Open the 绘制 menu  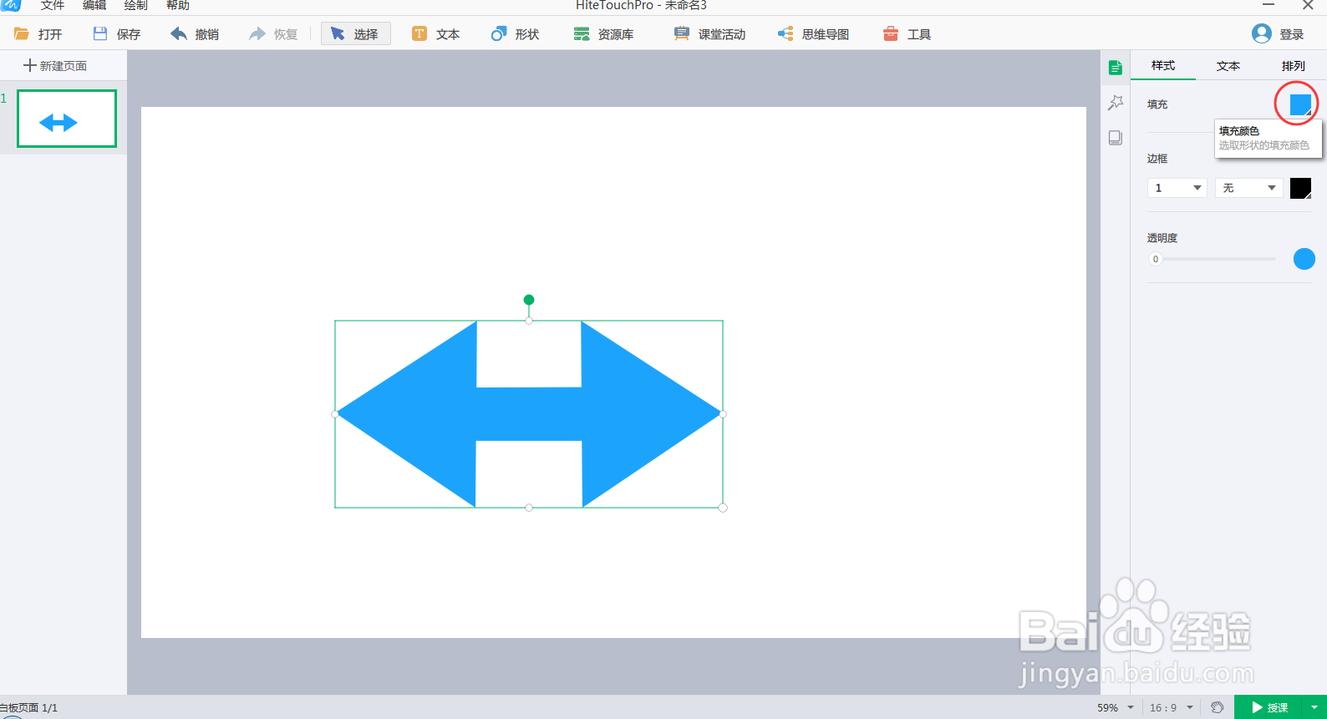click(x=135, y=5)
